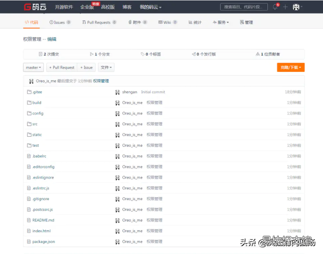Switch to the 附件 tab
The image size is (323, 254).
[137, 22]
